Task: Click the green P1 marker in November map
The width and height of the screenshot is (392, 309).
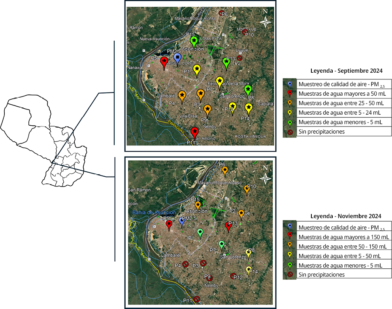Action: pos(200,232)
